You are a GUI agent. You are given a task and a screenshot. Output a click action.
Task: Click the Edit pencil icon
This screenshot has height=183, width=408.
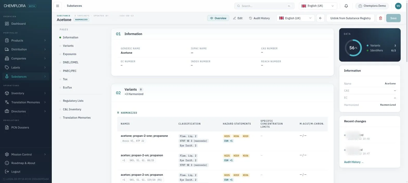click(234, 18)
